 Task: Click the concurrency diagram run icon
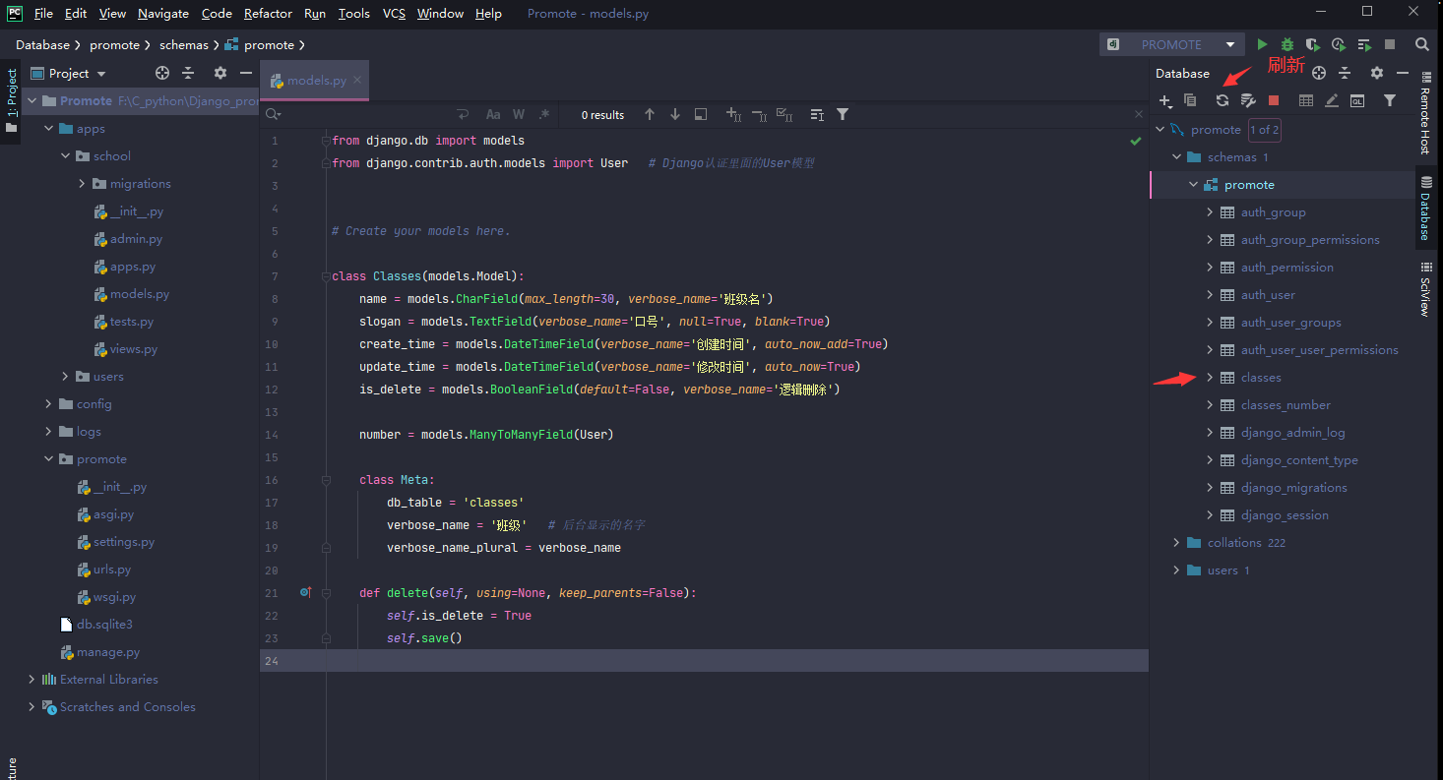point(1364,44)
